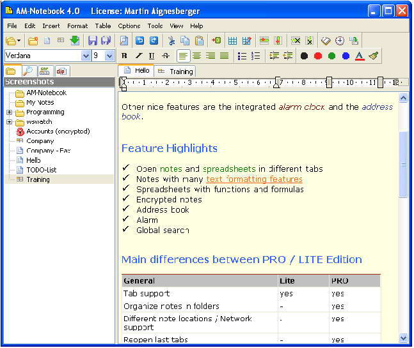Insert a table using the grid icon
This screenshot has height=348, width=414.
(x=233, y=41)
